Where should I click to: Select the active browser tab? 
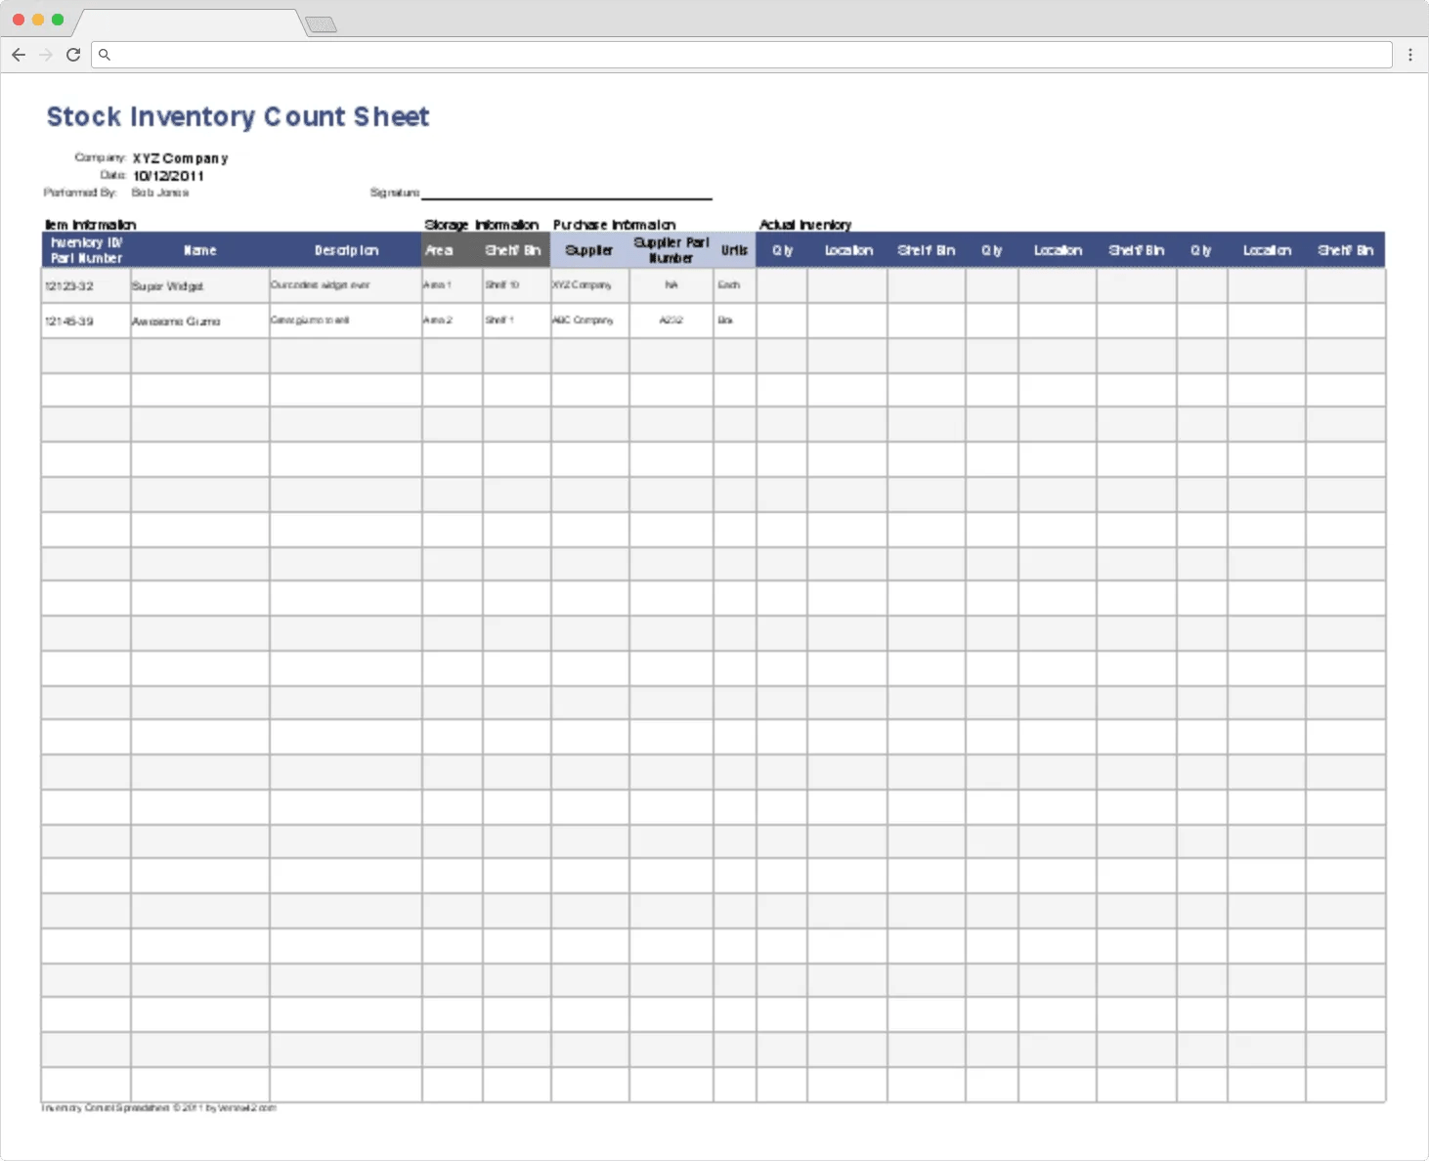tap(191, 22)
